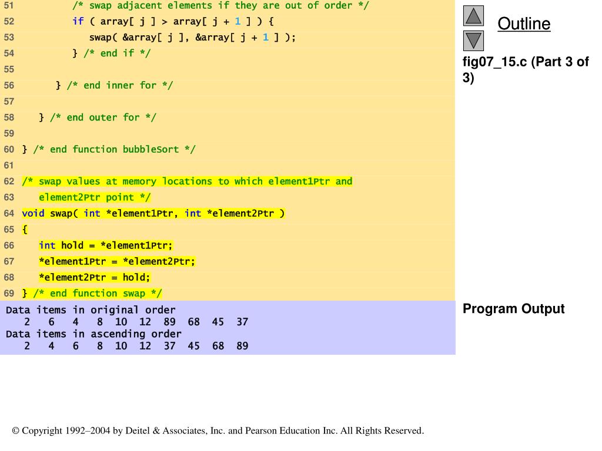Select the int hold = *element1Ptr line
The width and height of the screenshot is (602, 451).
click(x=106, y=245)
